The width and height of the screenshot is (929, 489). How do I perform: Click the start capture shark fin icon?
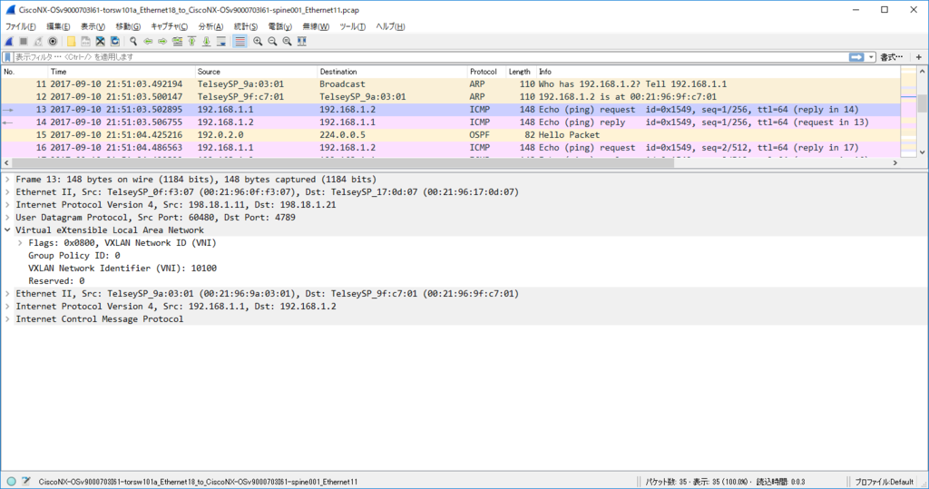coord(9,42)
